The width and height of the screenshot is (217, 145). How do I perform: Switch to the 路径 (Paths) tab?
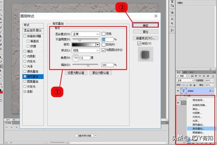tap(192, 72)
